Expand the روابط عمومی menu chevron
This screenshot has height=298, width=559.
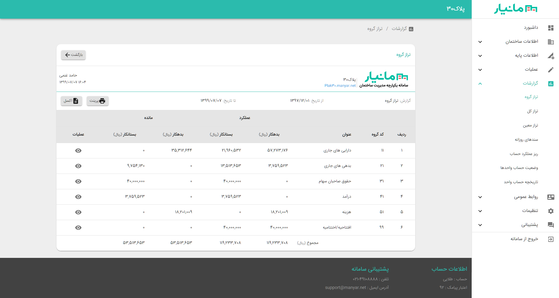[x=480, y=197]
